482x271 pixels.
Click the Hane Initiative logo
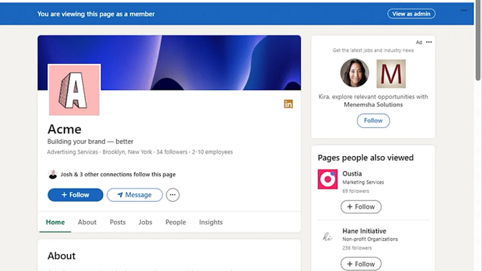point(328,237)
